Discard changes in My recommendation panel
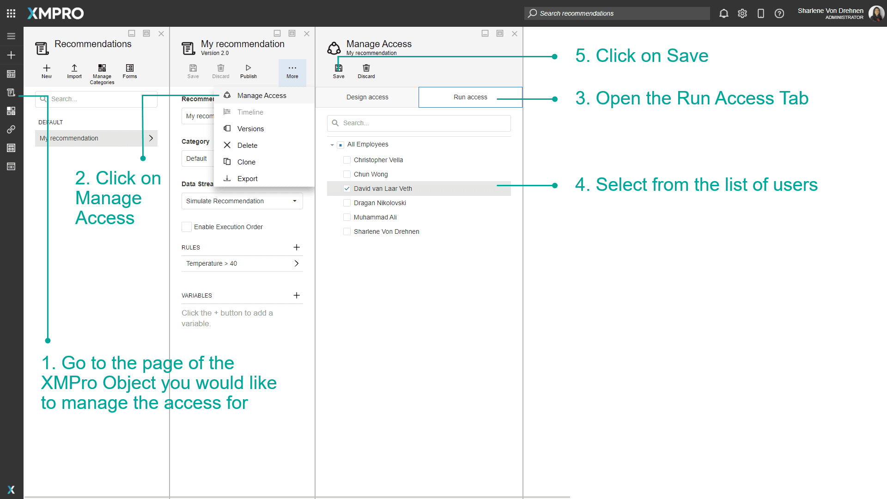This screenshot has width=887, height=499. tap(220, 70)
